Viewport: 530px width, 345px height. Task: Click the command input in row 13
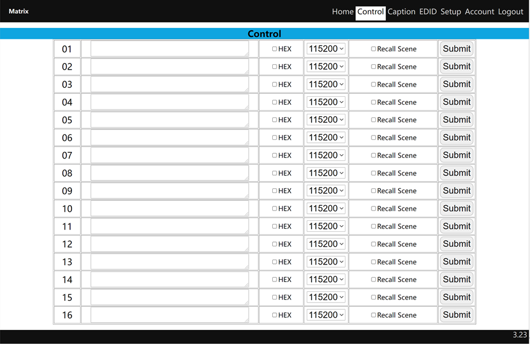(x=169, y=262)
